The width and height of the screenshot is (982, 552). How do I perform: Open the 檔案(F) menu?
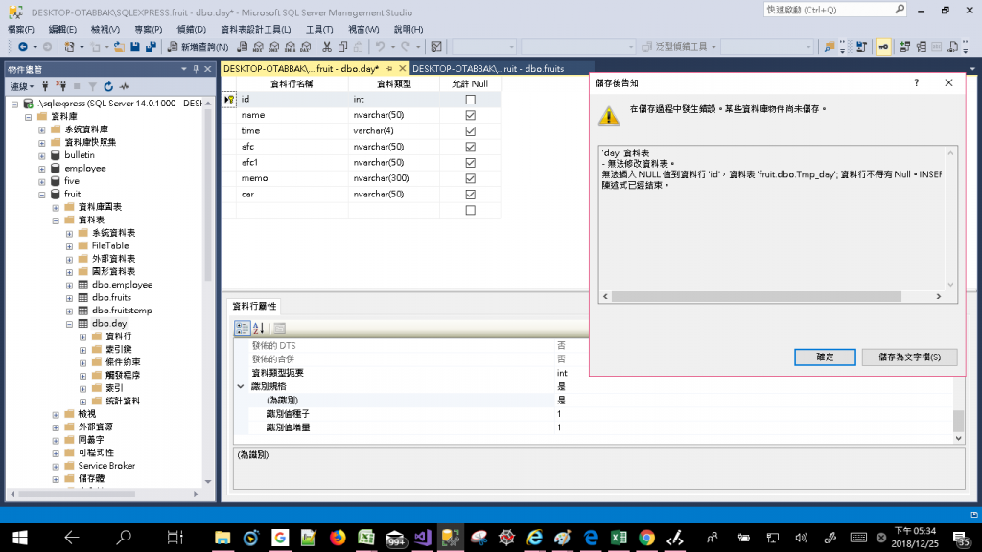click(21, 30)
